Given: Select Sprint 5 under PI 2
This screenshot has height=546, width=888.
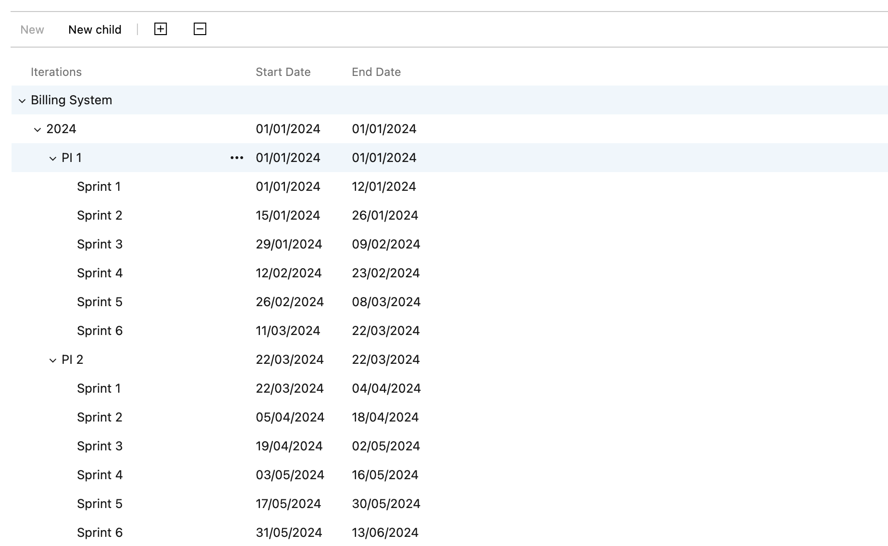Looking at the screenshot, I should point(99,503).
